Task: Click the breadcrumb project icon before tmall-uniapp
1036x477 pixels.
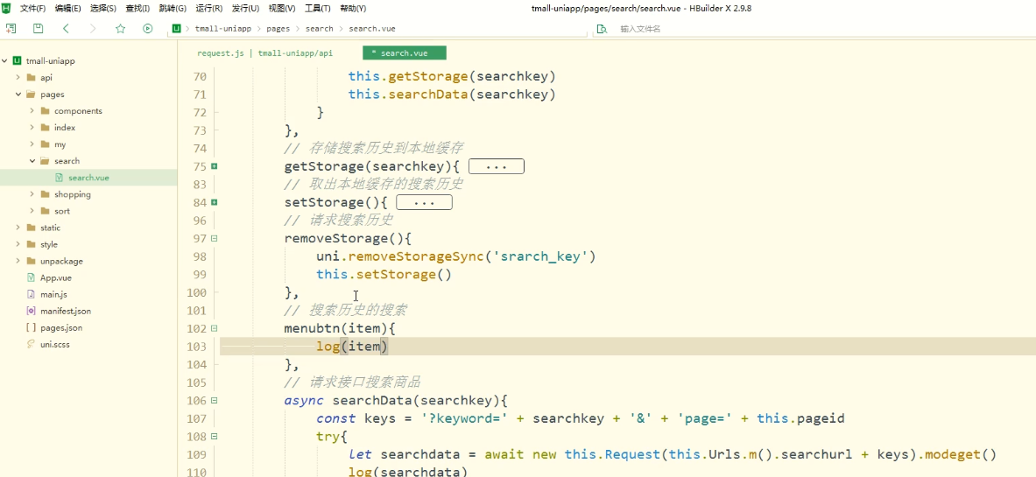Action: [x=176, y=28]
